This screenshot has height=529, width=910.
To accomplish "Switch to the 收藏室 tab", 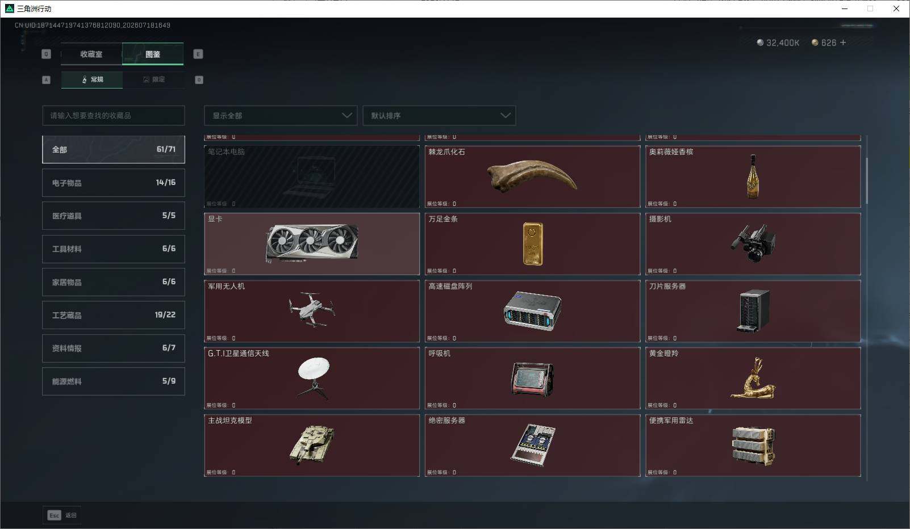I will click(91, 54).
